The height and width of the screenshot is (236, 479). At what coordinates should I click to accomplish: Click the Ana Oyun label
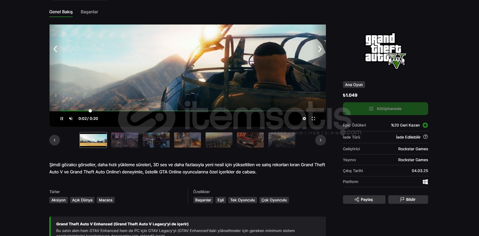click(x=354, y=85)
